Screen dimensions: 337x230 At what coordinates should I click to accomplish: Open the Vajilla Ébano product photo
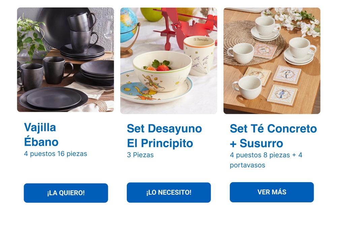click(x=65, y=60)
